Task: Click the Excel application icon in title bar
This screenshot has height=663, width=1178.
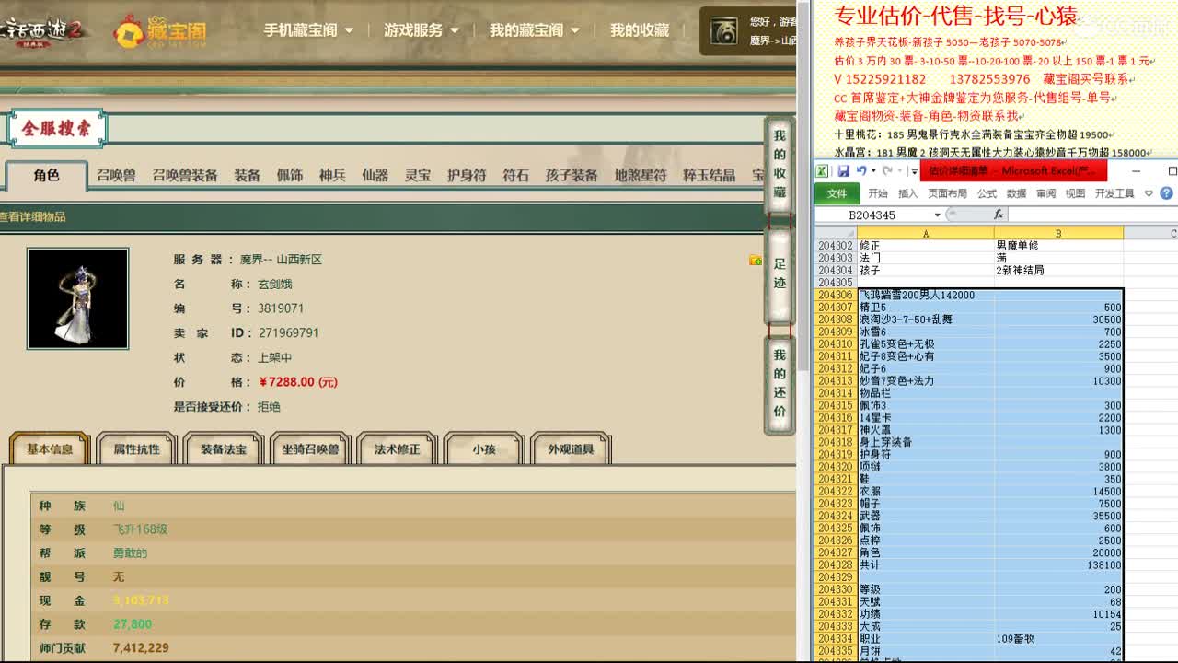Action: click(x=822, y=171)
